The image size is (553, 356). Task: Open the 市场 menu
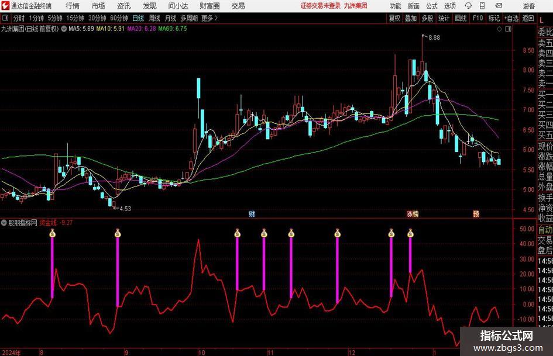click(98, 6)
